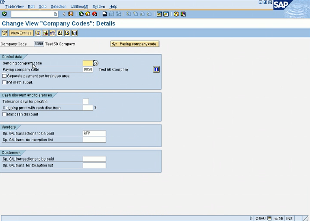Go back with the green Back arrow
Screen dimensions: 310x221
click(81, 14)
